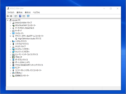Select the サウンド、ビデオ、およびゲーム コントローラー label
Screen dimensions: 126x94
pyautogui.click(x=29, y=36)
